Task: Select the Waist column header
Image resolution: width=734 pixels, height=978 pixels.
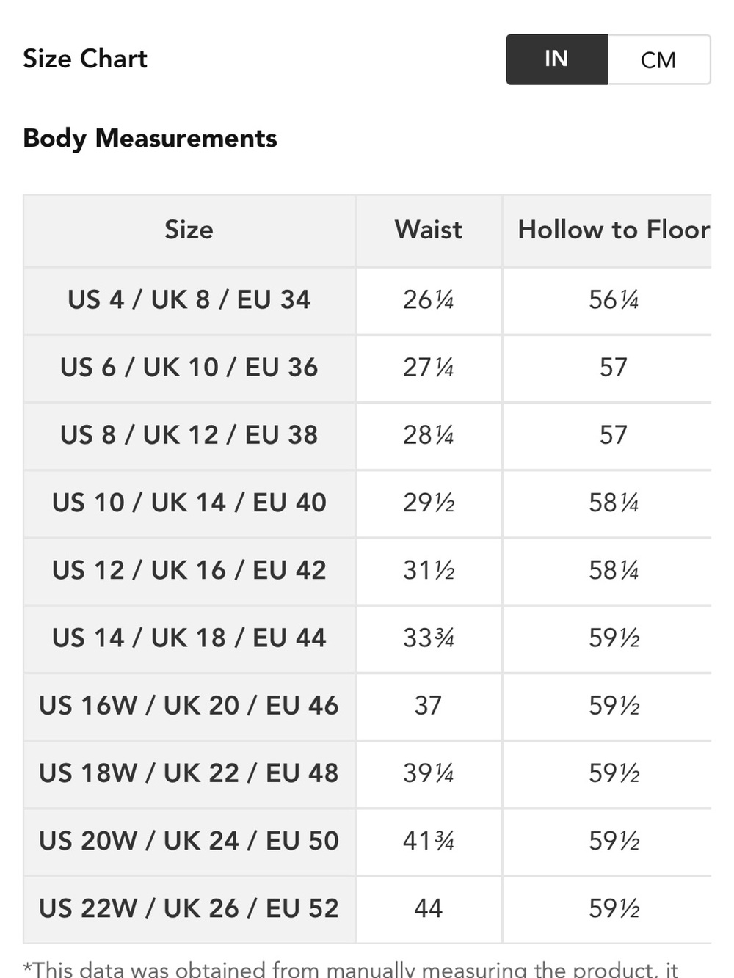Action: tap(429, 230)
